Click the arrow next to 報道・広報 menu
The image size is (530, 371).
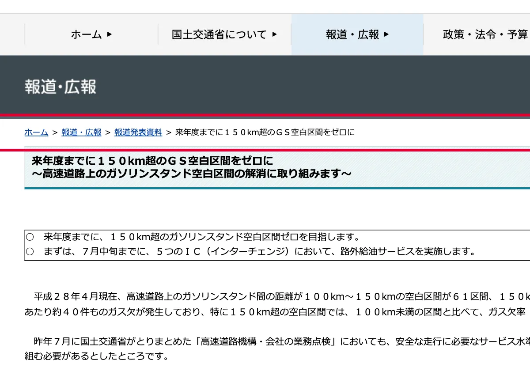click(386, 34)
